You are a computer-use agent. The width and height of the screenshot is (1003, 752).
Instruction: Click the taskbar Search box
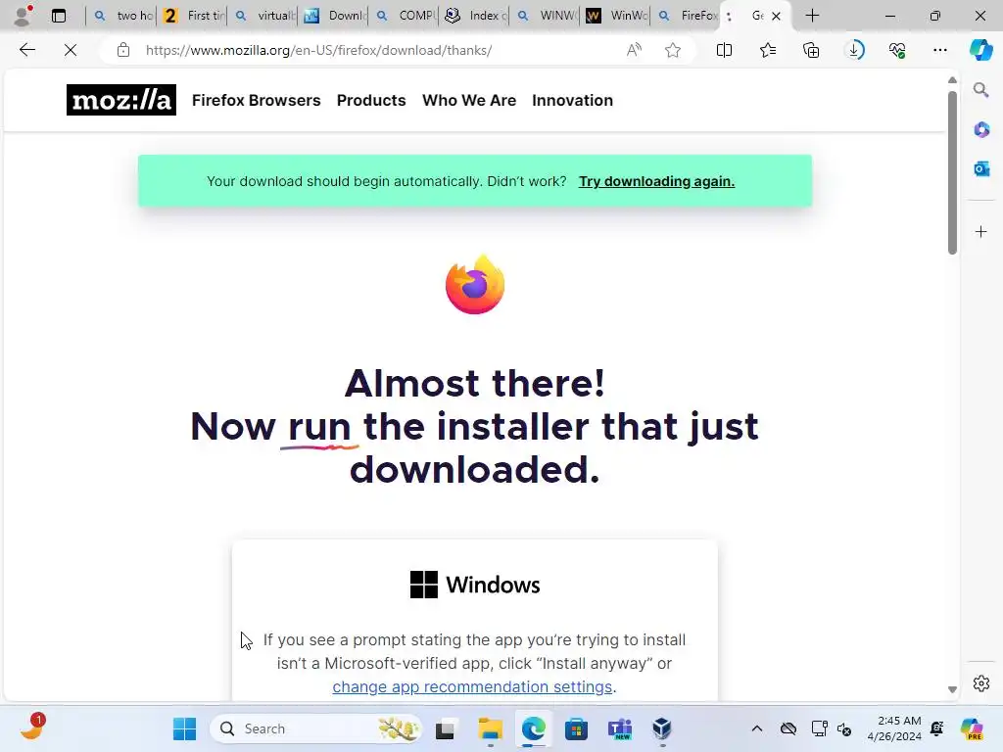pyautogui.click(x=316, y=728)
